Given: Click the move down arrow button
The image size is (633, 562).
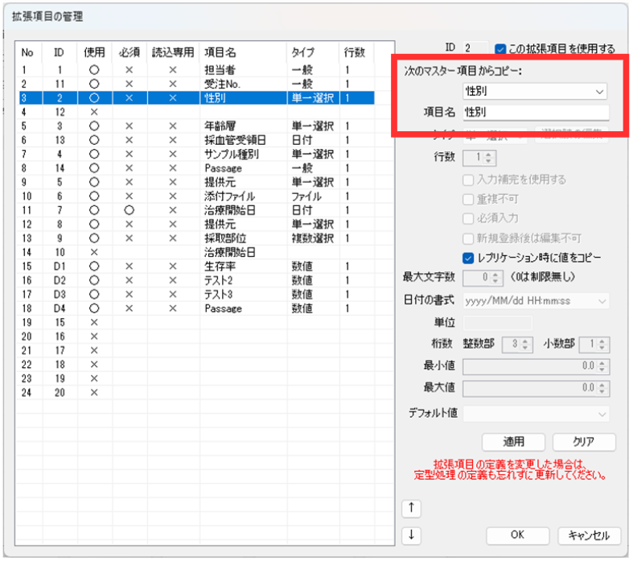Looking at the screenshot, I should pyautogui.click(x=410, y=535).
